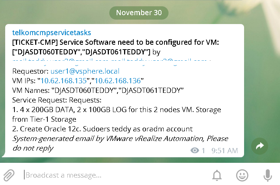
Task: Open the paperclip attach file menu
Action: point(9,175)
